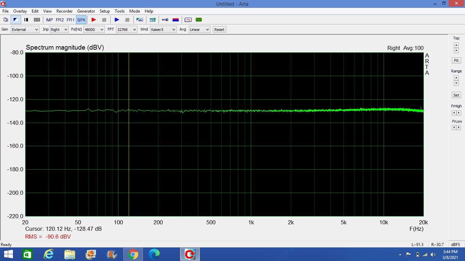This screenshot has width=465, height=261.
Task: Decrease Range with down arrow
Action: pyautogui.click(x=456, y=84)
